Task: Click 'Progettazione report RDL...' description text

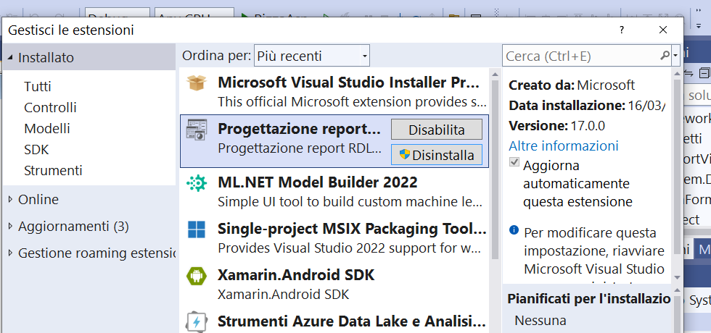Action: pyautogui.click(x=300, y=148)
